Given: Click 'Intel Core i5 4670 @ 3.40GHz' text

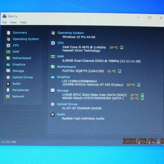Looking at the screenshot, I should [x=84, y=47].
